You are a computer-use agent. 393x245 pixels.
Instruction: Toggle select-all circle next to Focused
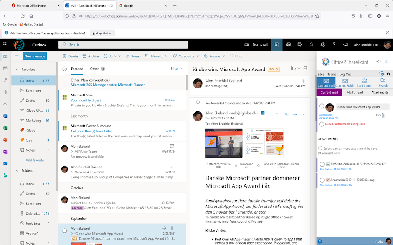pos(64,69)
